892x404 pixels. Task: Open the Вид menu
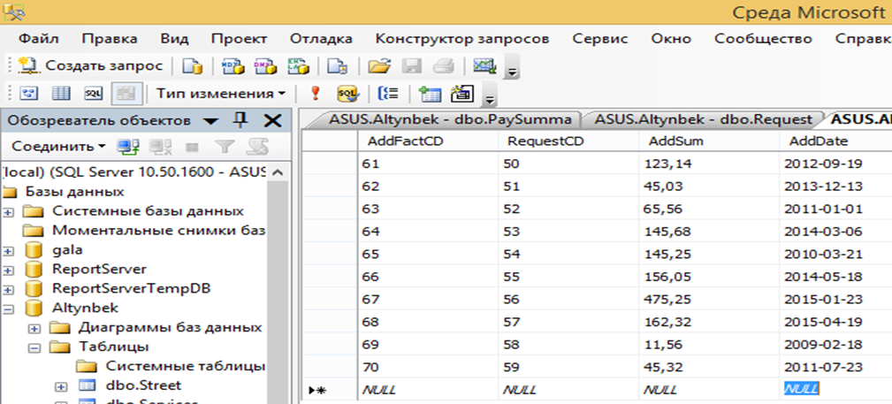[174, 39]
